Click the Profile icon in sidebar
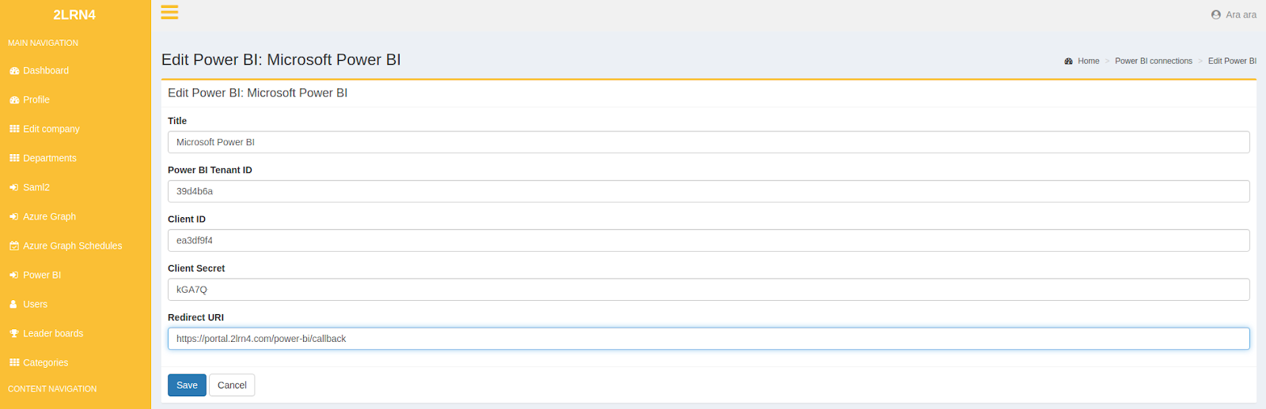1266x409 pixels. (14, 100)
